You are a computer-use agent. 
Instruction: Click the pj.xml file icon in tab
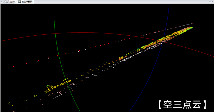[8, 2]
